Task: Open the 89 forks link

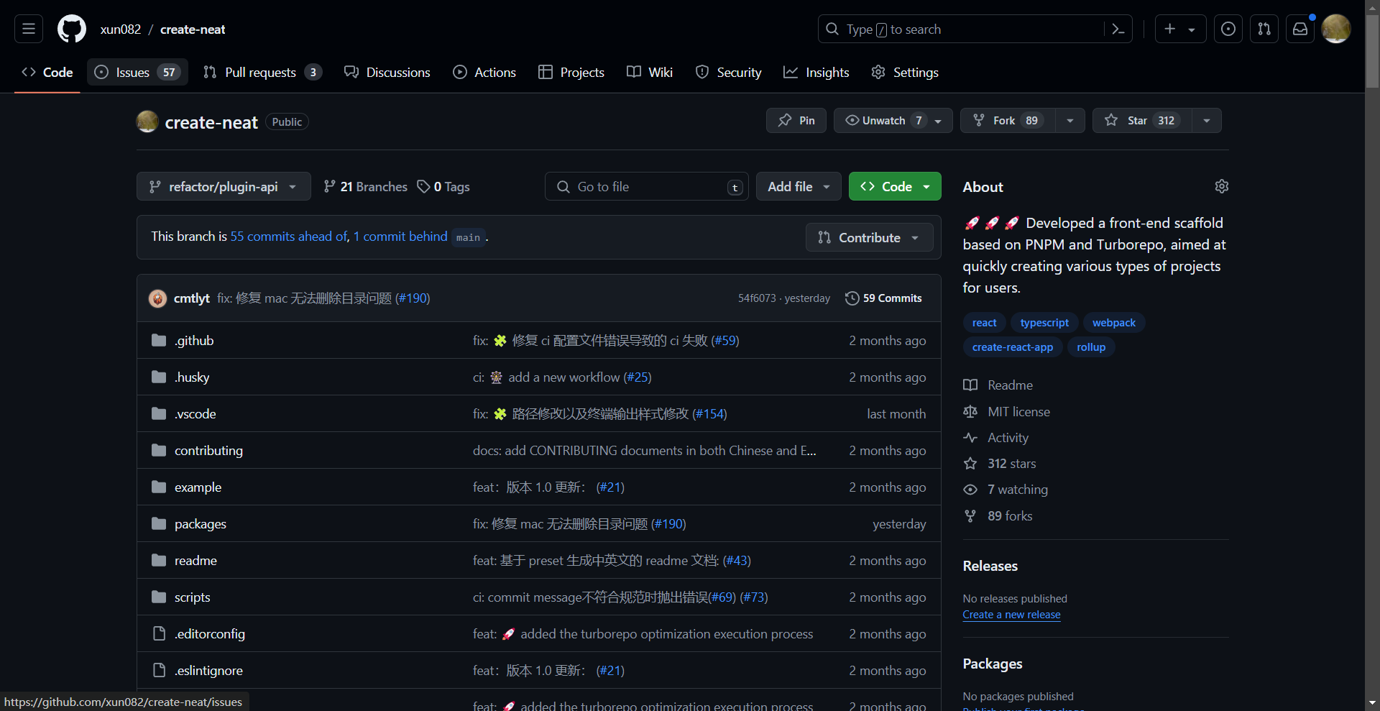Action: point(998,515)
